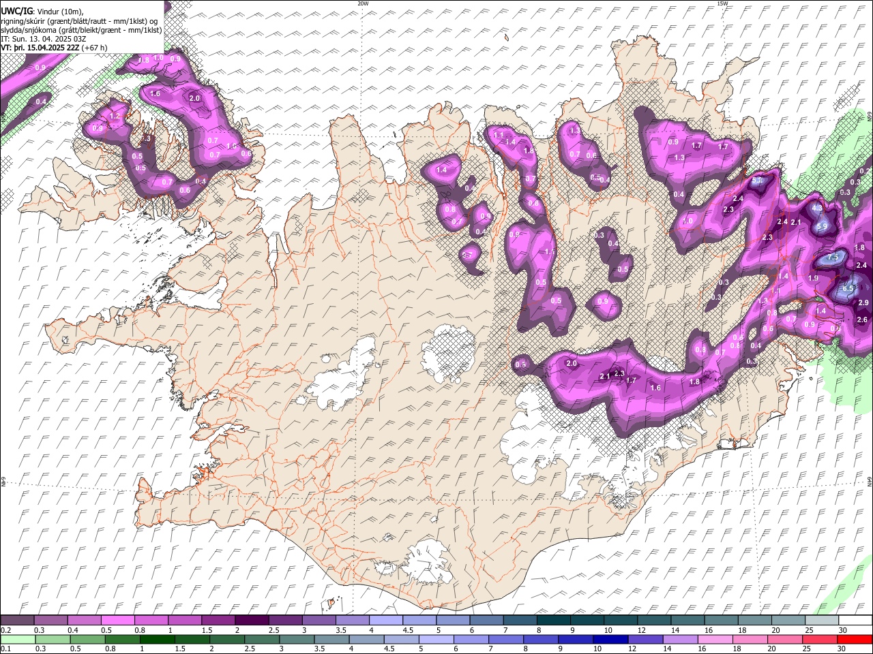The height and width of the screenshot is (654, 873).
Task: Click the 1.2 value in the Westfjords
Action: [115, 116]
